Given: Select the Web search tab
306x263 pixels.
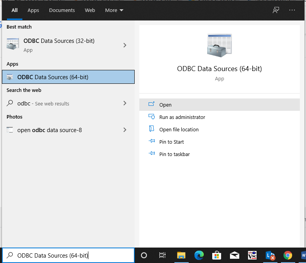Looking at the screenshot, I should [90, 10].
